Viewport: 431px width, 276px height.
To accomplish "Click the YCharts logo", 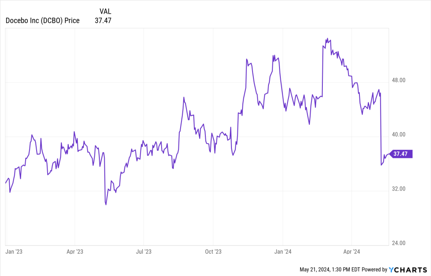I will 407,269.
